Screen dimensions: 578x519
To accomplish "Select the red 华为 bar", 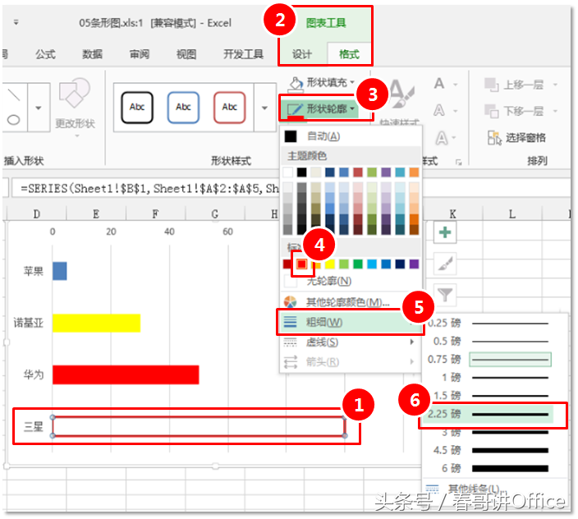I will click(126, 374).
